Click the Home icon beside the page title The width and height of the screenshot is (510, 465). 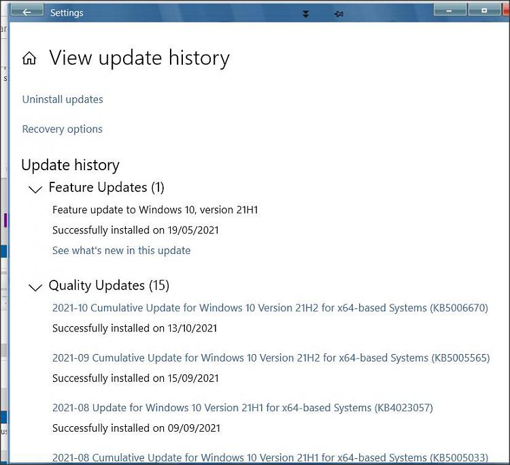[29, 59]
